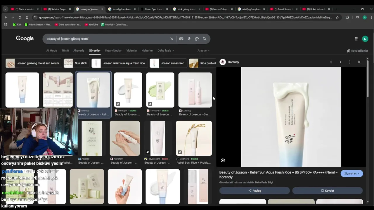Switch to the Kısa videolar tab
The width and height of the screenshot is (374, 210).
pos(113,50)
